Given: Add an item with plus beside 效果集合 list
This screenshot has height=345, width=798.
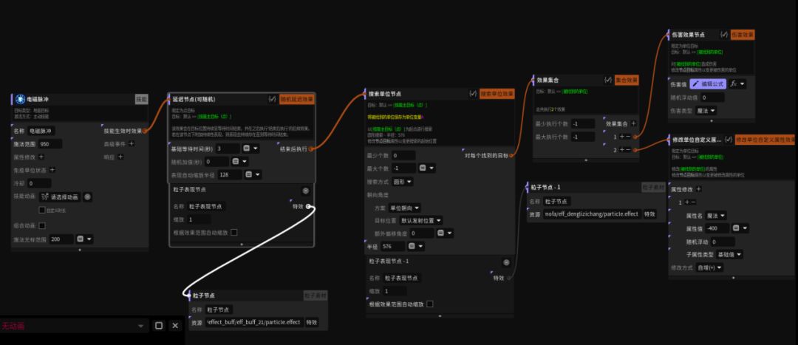Looking at the screenshot, I should point(634,123).
